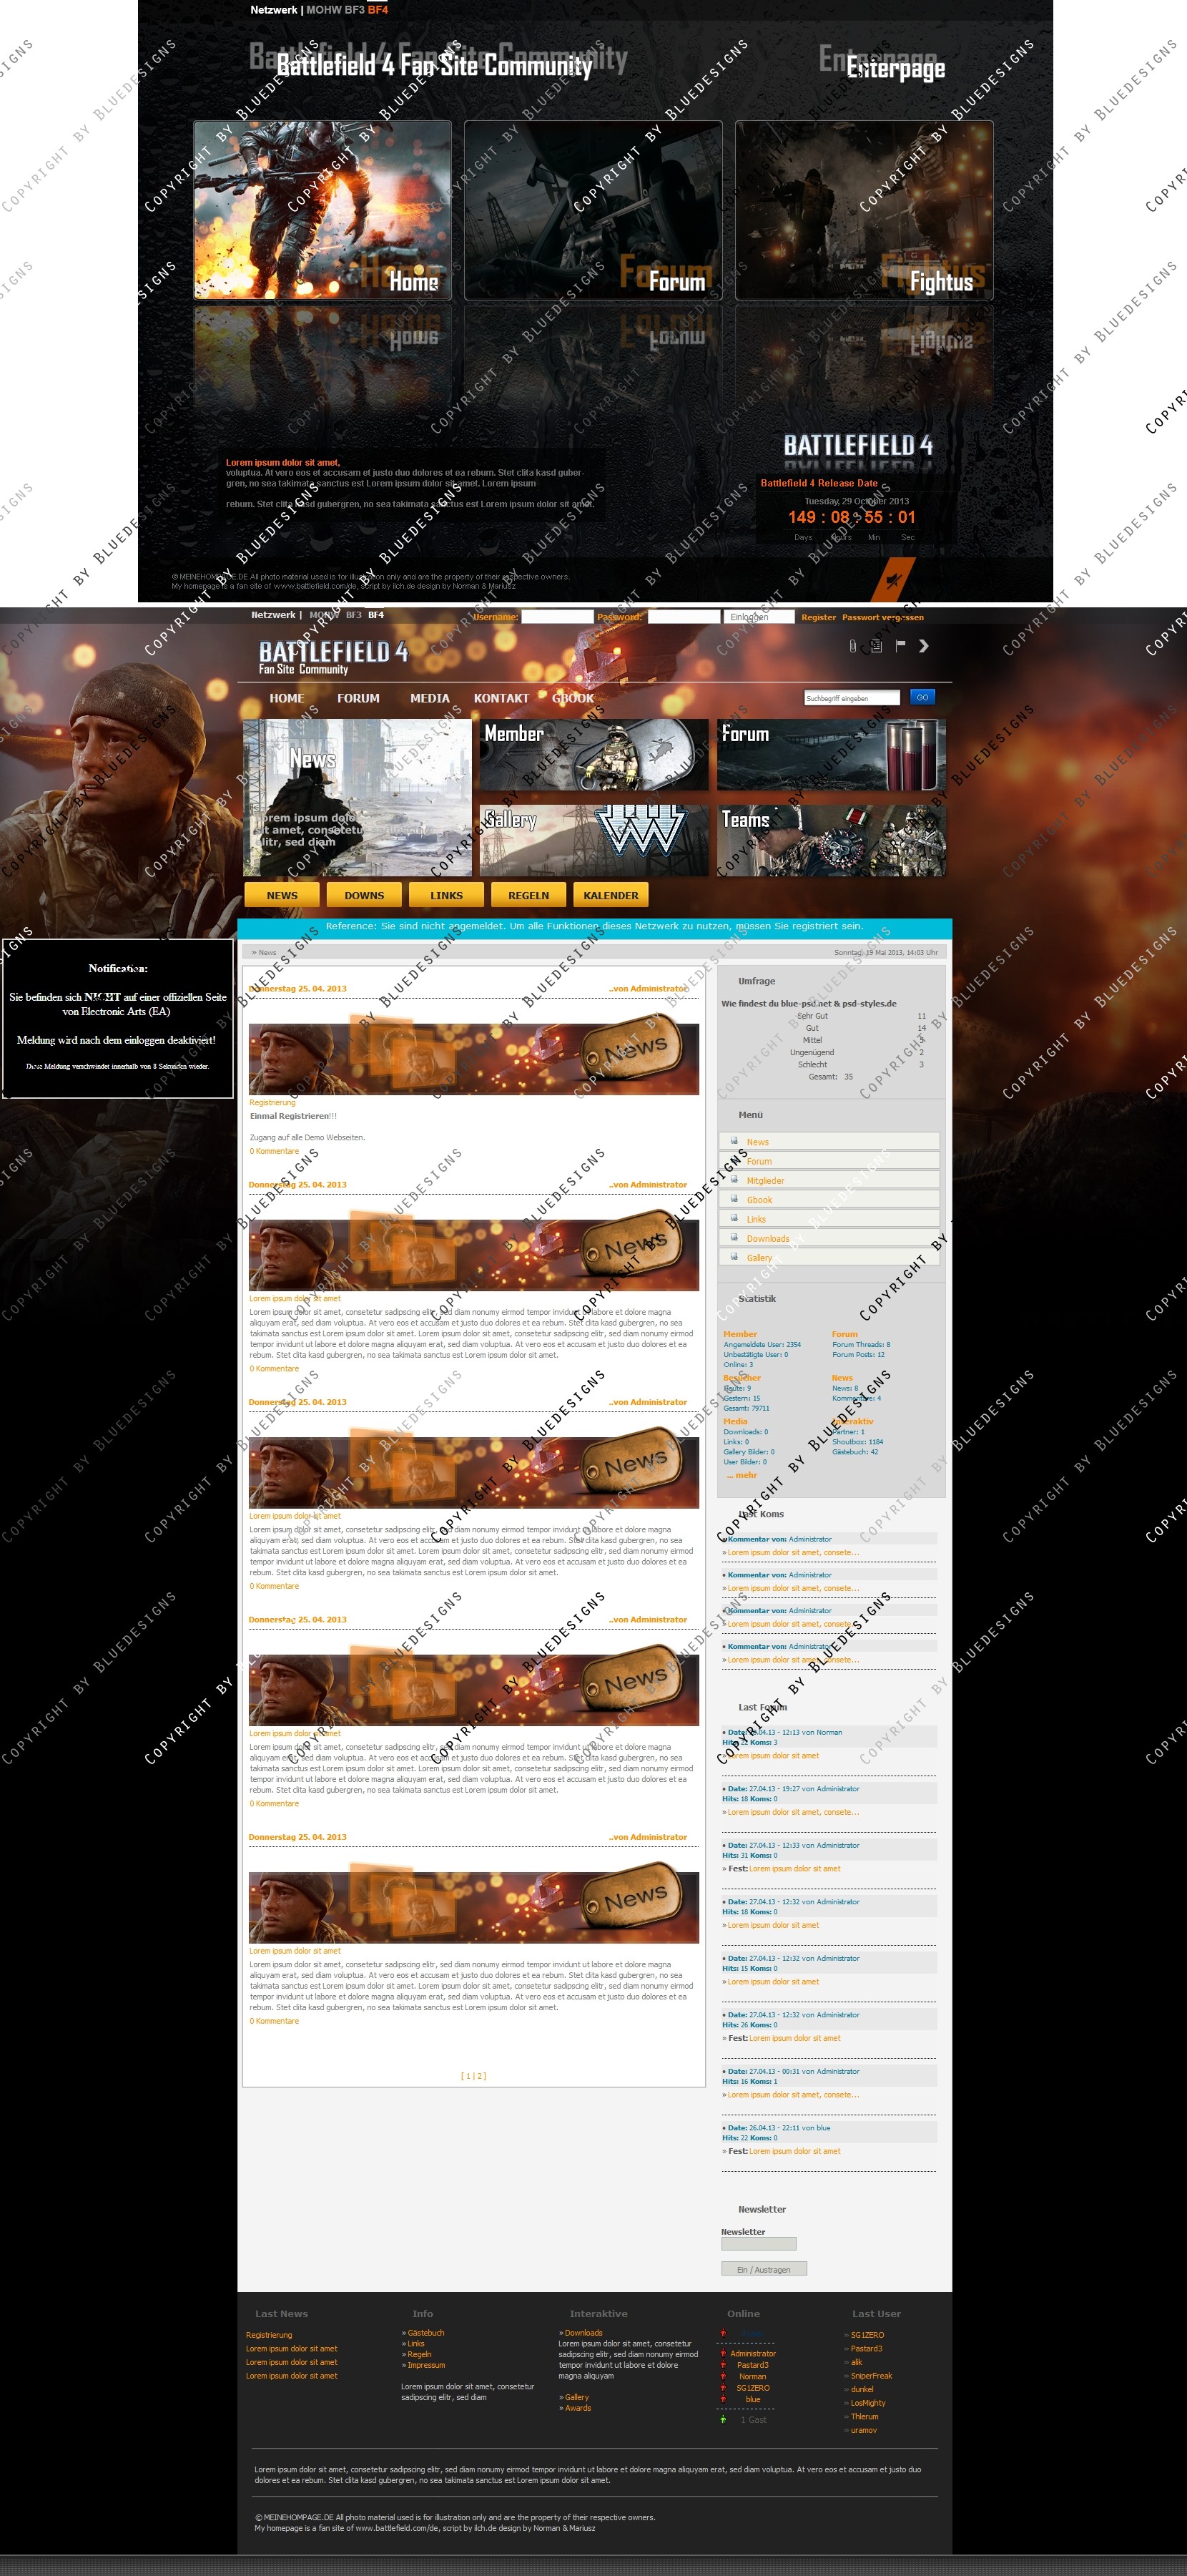Open the Regeln link in footer Info
This screenshot has height=2576, width=1187.
click(x=419, y=2354)
